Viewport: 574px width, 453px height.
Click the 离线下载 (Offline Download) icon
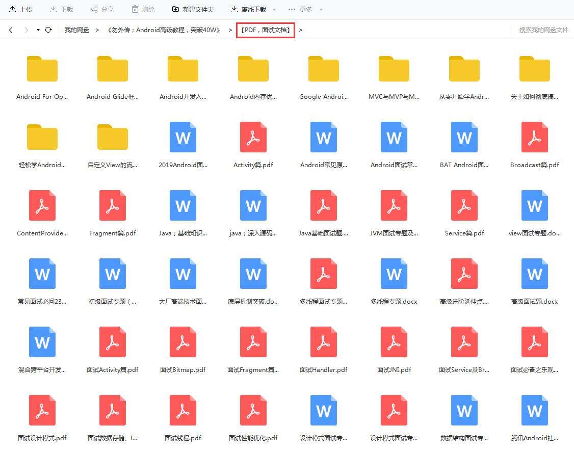(234, 9)
